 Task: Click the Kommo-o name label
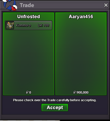click(24, 25)
